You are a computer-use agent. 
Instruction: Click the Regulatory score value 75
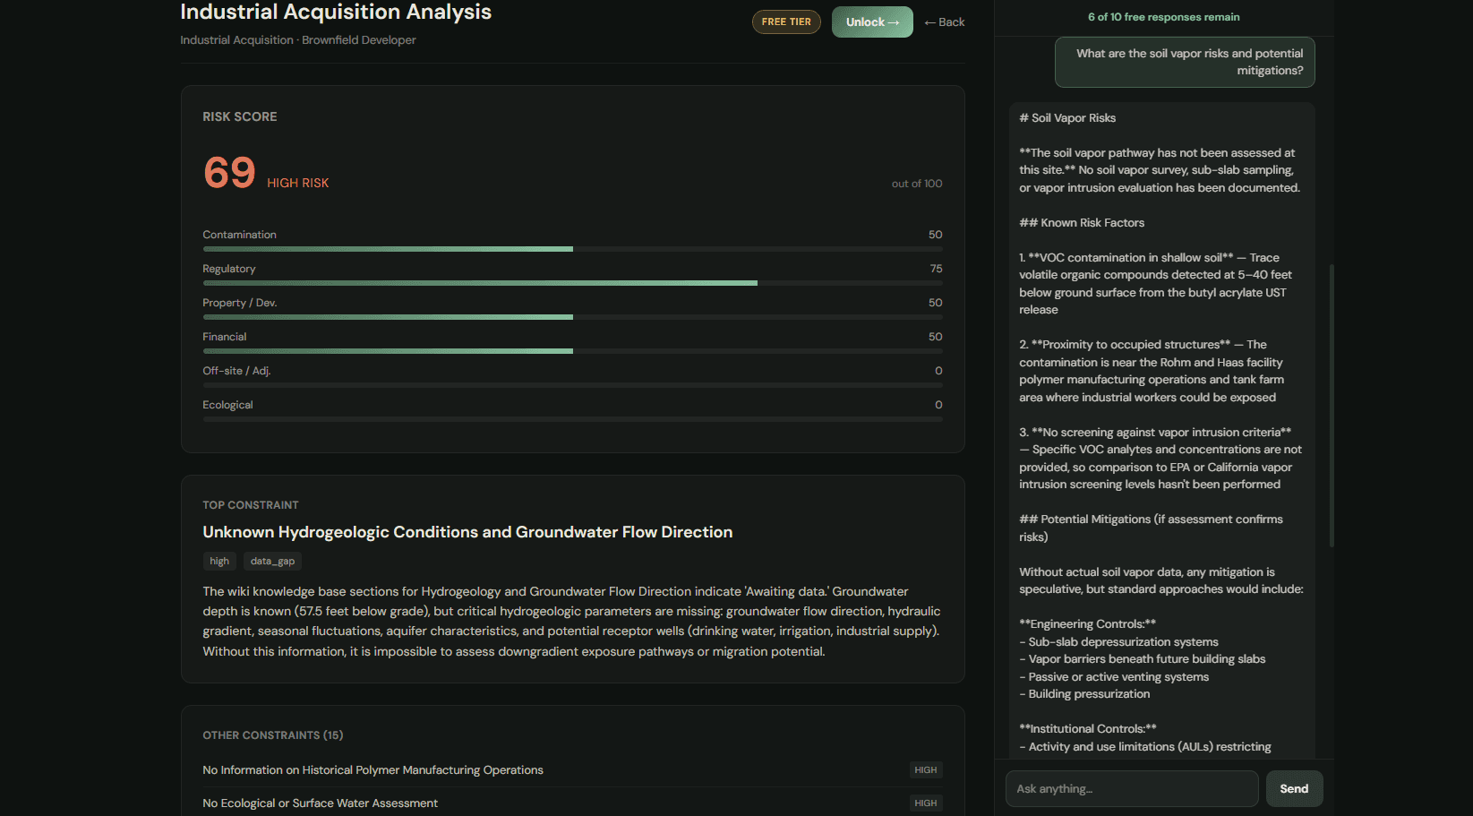point(936,269)
